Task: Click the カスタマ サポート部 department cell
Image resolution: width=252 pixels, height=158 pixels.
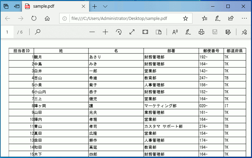Action: point(164,126)
